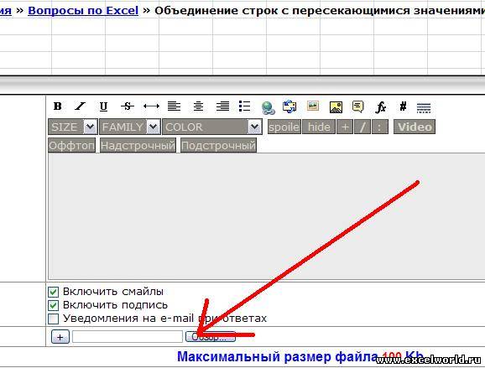
Task: Toggle italic formatting icon
Action: [x=80, y=106]
